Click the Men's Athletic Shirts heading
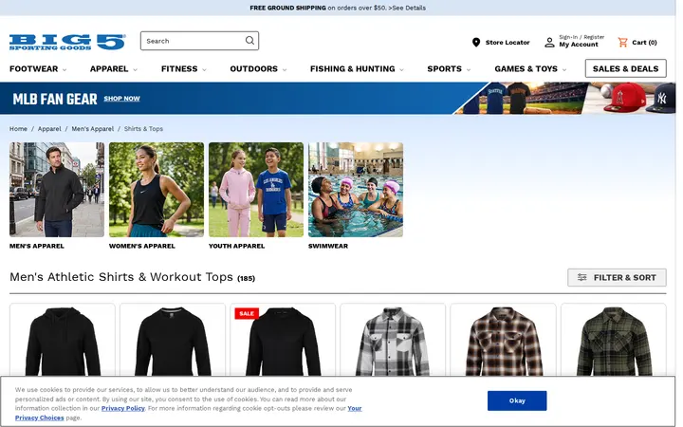Viewport: 683px width, 427px height. coord(121,277)
